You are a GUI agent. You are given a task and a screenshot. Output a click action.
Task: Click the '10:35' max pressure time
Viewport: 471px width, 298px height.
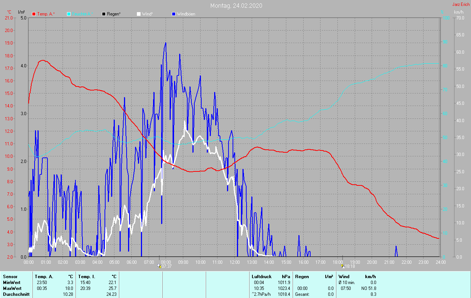point(259,288)
